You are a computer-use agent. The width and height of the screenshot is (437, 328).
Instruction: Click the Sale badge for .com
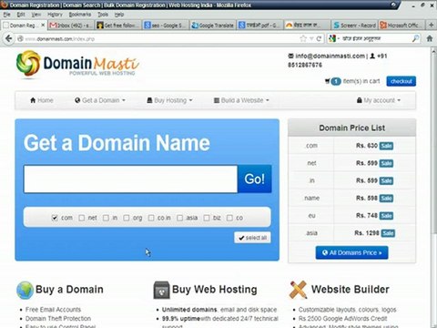(x=386, y=146)
